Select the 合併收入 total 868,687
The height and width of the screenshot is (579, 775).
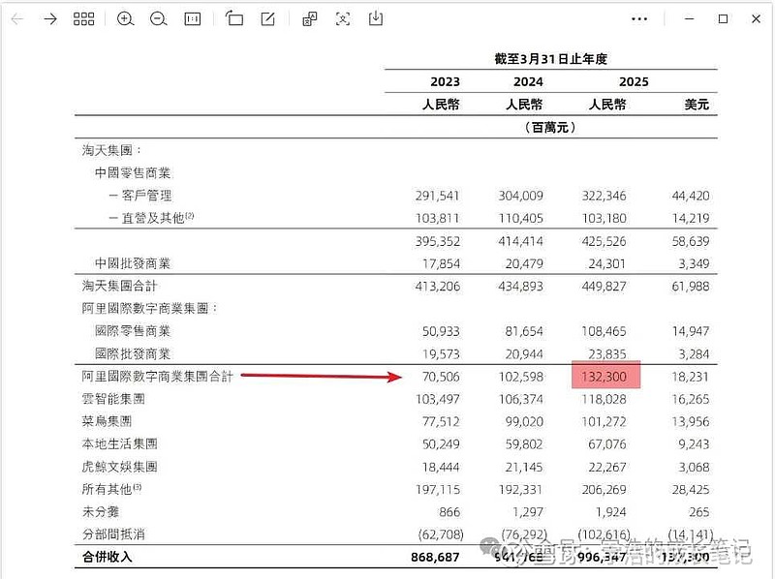tap(435, 558)
